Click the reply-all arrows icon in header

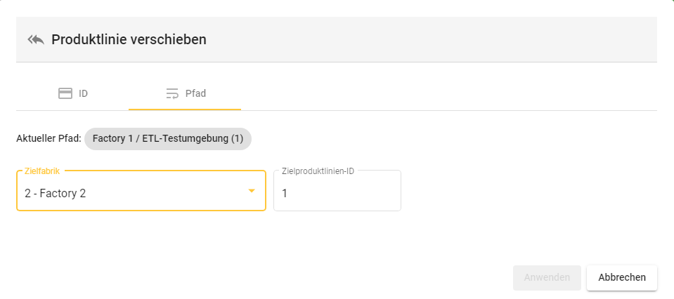tap(36, 39)
